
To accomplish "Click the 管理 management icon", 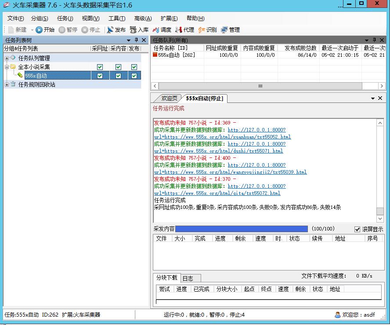I will (x=230, y=30).
